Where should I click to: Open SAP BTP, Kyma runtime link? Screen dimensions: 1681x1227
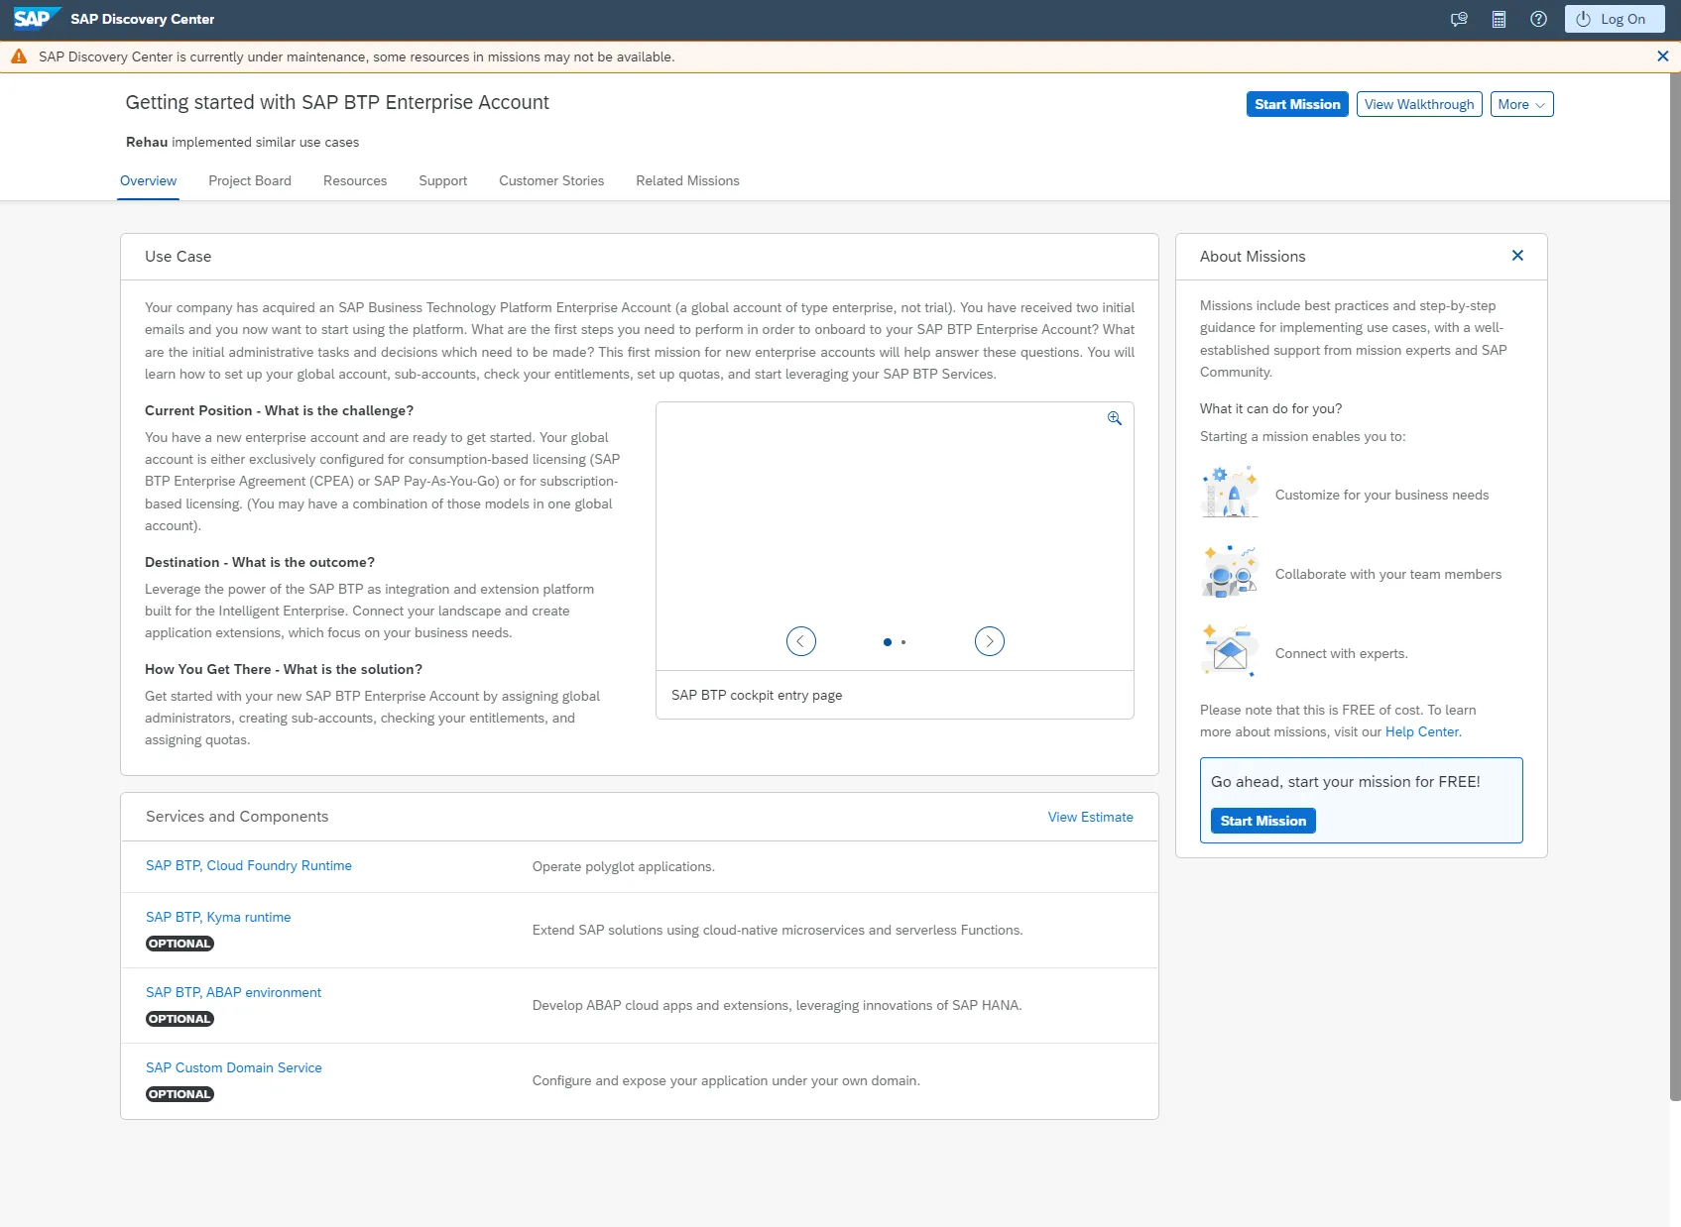pos(218,917)
